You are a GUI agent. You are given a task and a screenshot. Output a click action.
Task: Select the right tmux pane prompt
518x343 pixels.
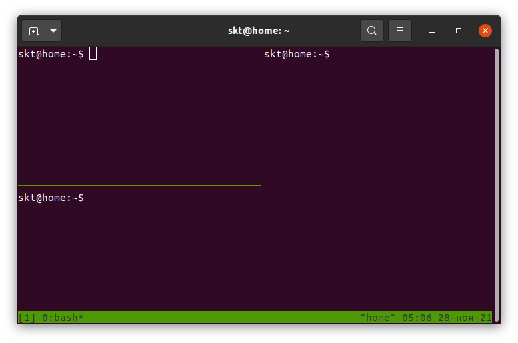tap(297, 54)
